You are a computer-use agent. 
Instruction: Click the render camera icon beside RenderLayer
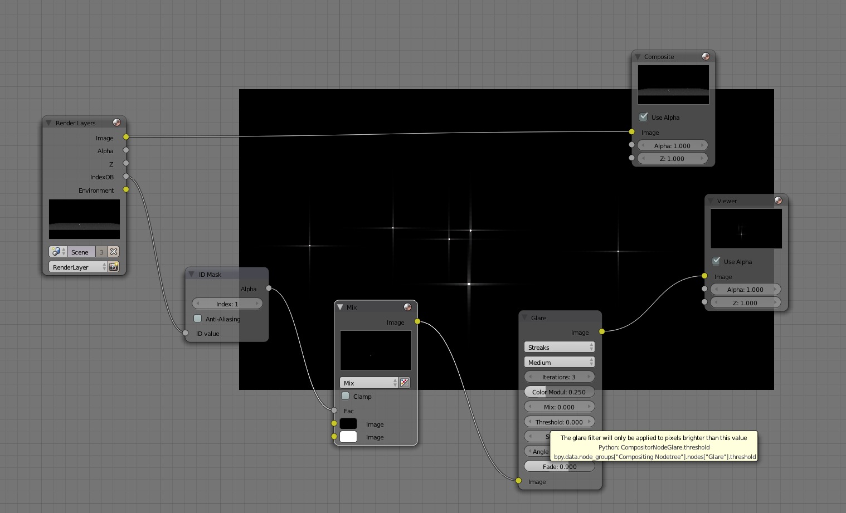click(x=114, y=267)
